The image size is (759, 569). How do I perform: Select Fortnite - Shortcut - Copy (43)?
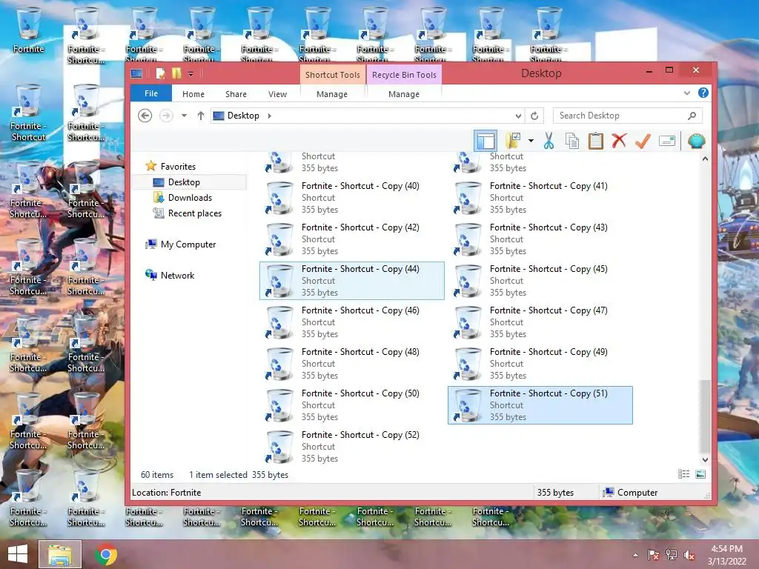point(540,239)
